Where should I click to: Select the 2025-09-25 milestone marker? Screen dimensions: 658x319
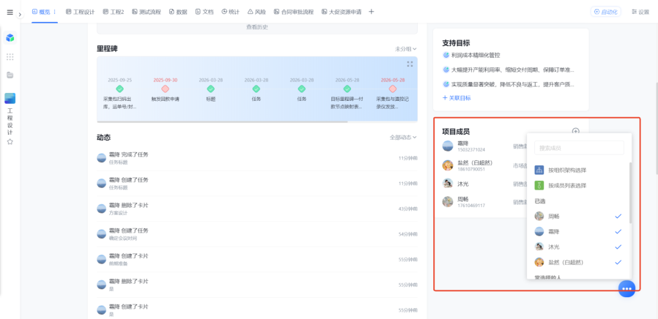coord(119,89)
